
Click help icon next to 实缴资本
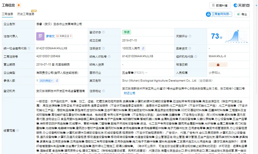tap(190, 48)
